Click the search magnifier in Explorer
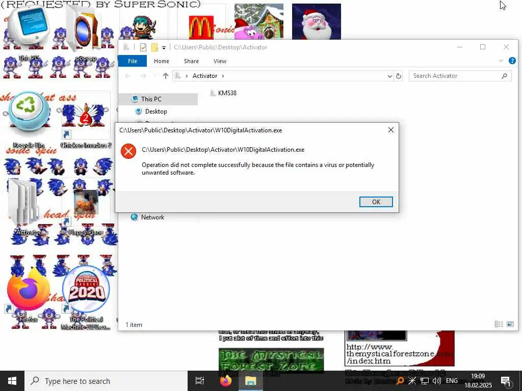This screenshot has height=391, width=522. pos(504,76)
